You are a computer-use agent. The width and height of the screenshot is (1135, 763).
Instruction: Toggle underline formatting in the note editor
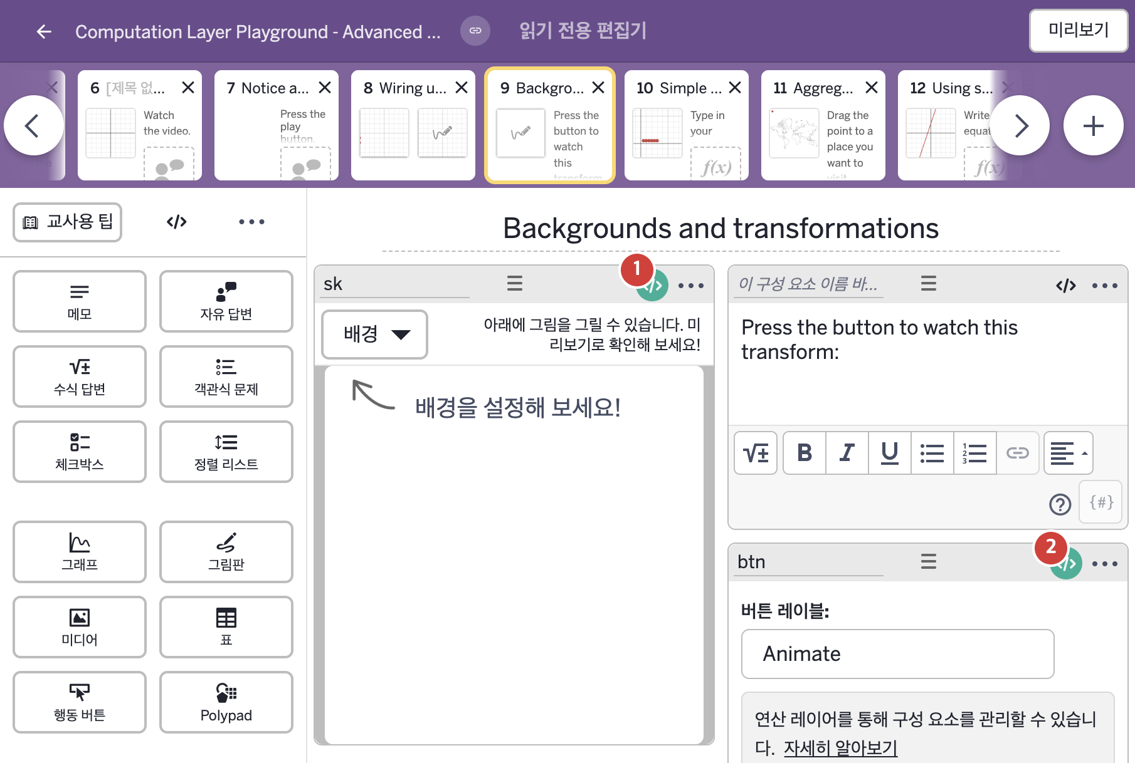[x=890, y=453]
